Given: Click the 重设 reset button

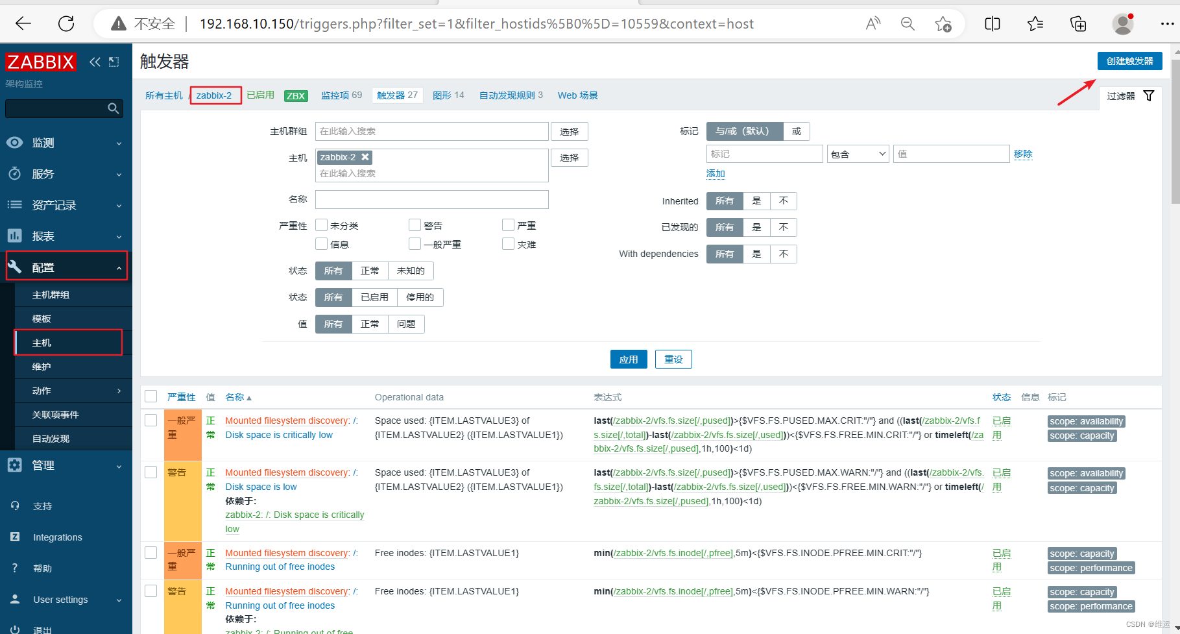Looking at the screenshot, I should [673, 359].
